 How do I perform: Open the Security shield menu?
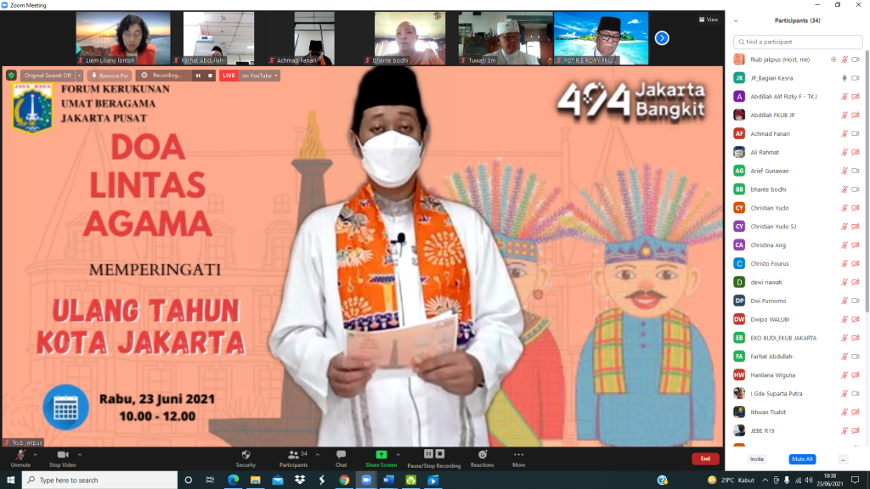pos(246,457)
